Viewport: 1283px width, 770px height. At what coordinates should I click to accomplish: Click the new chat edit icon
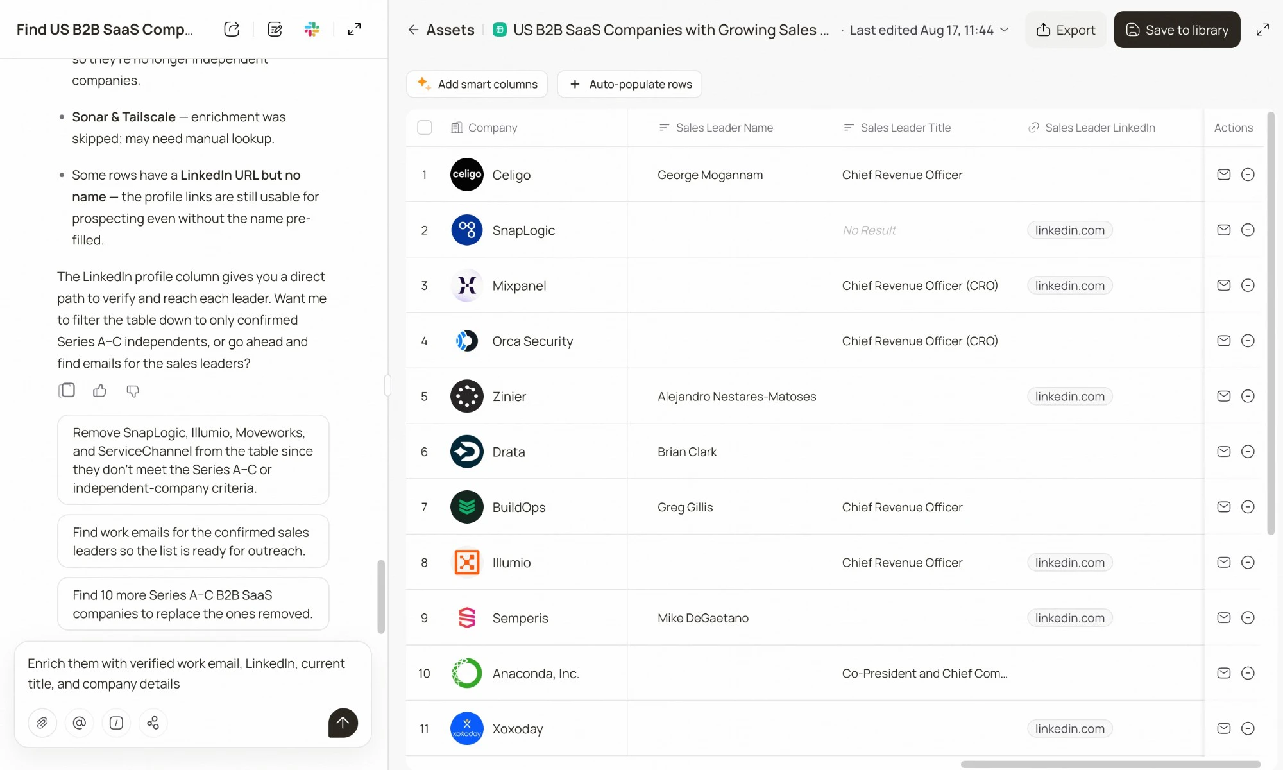pos(275,30)
